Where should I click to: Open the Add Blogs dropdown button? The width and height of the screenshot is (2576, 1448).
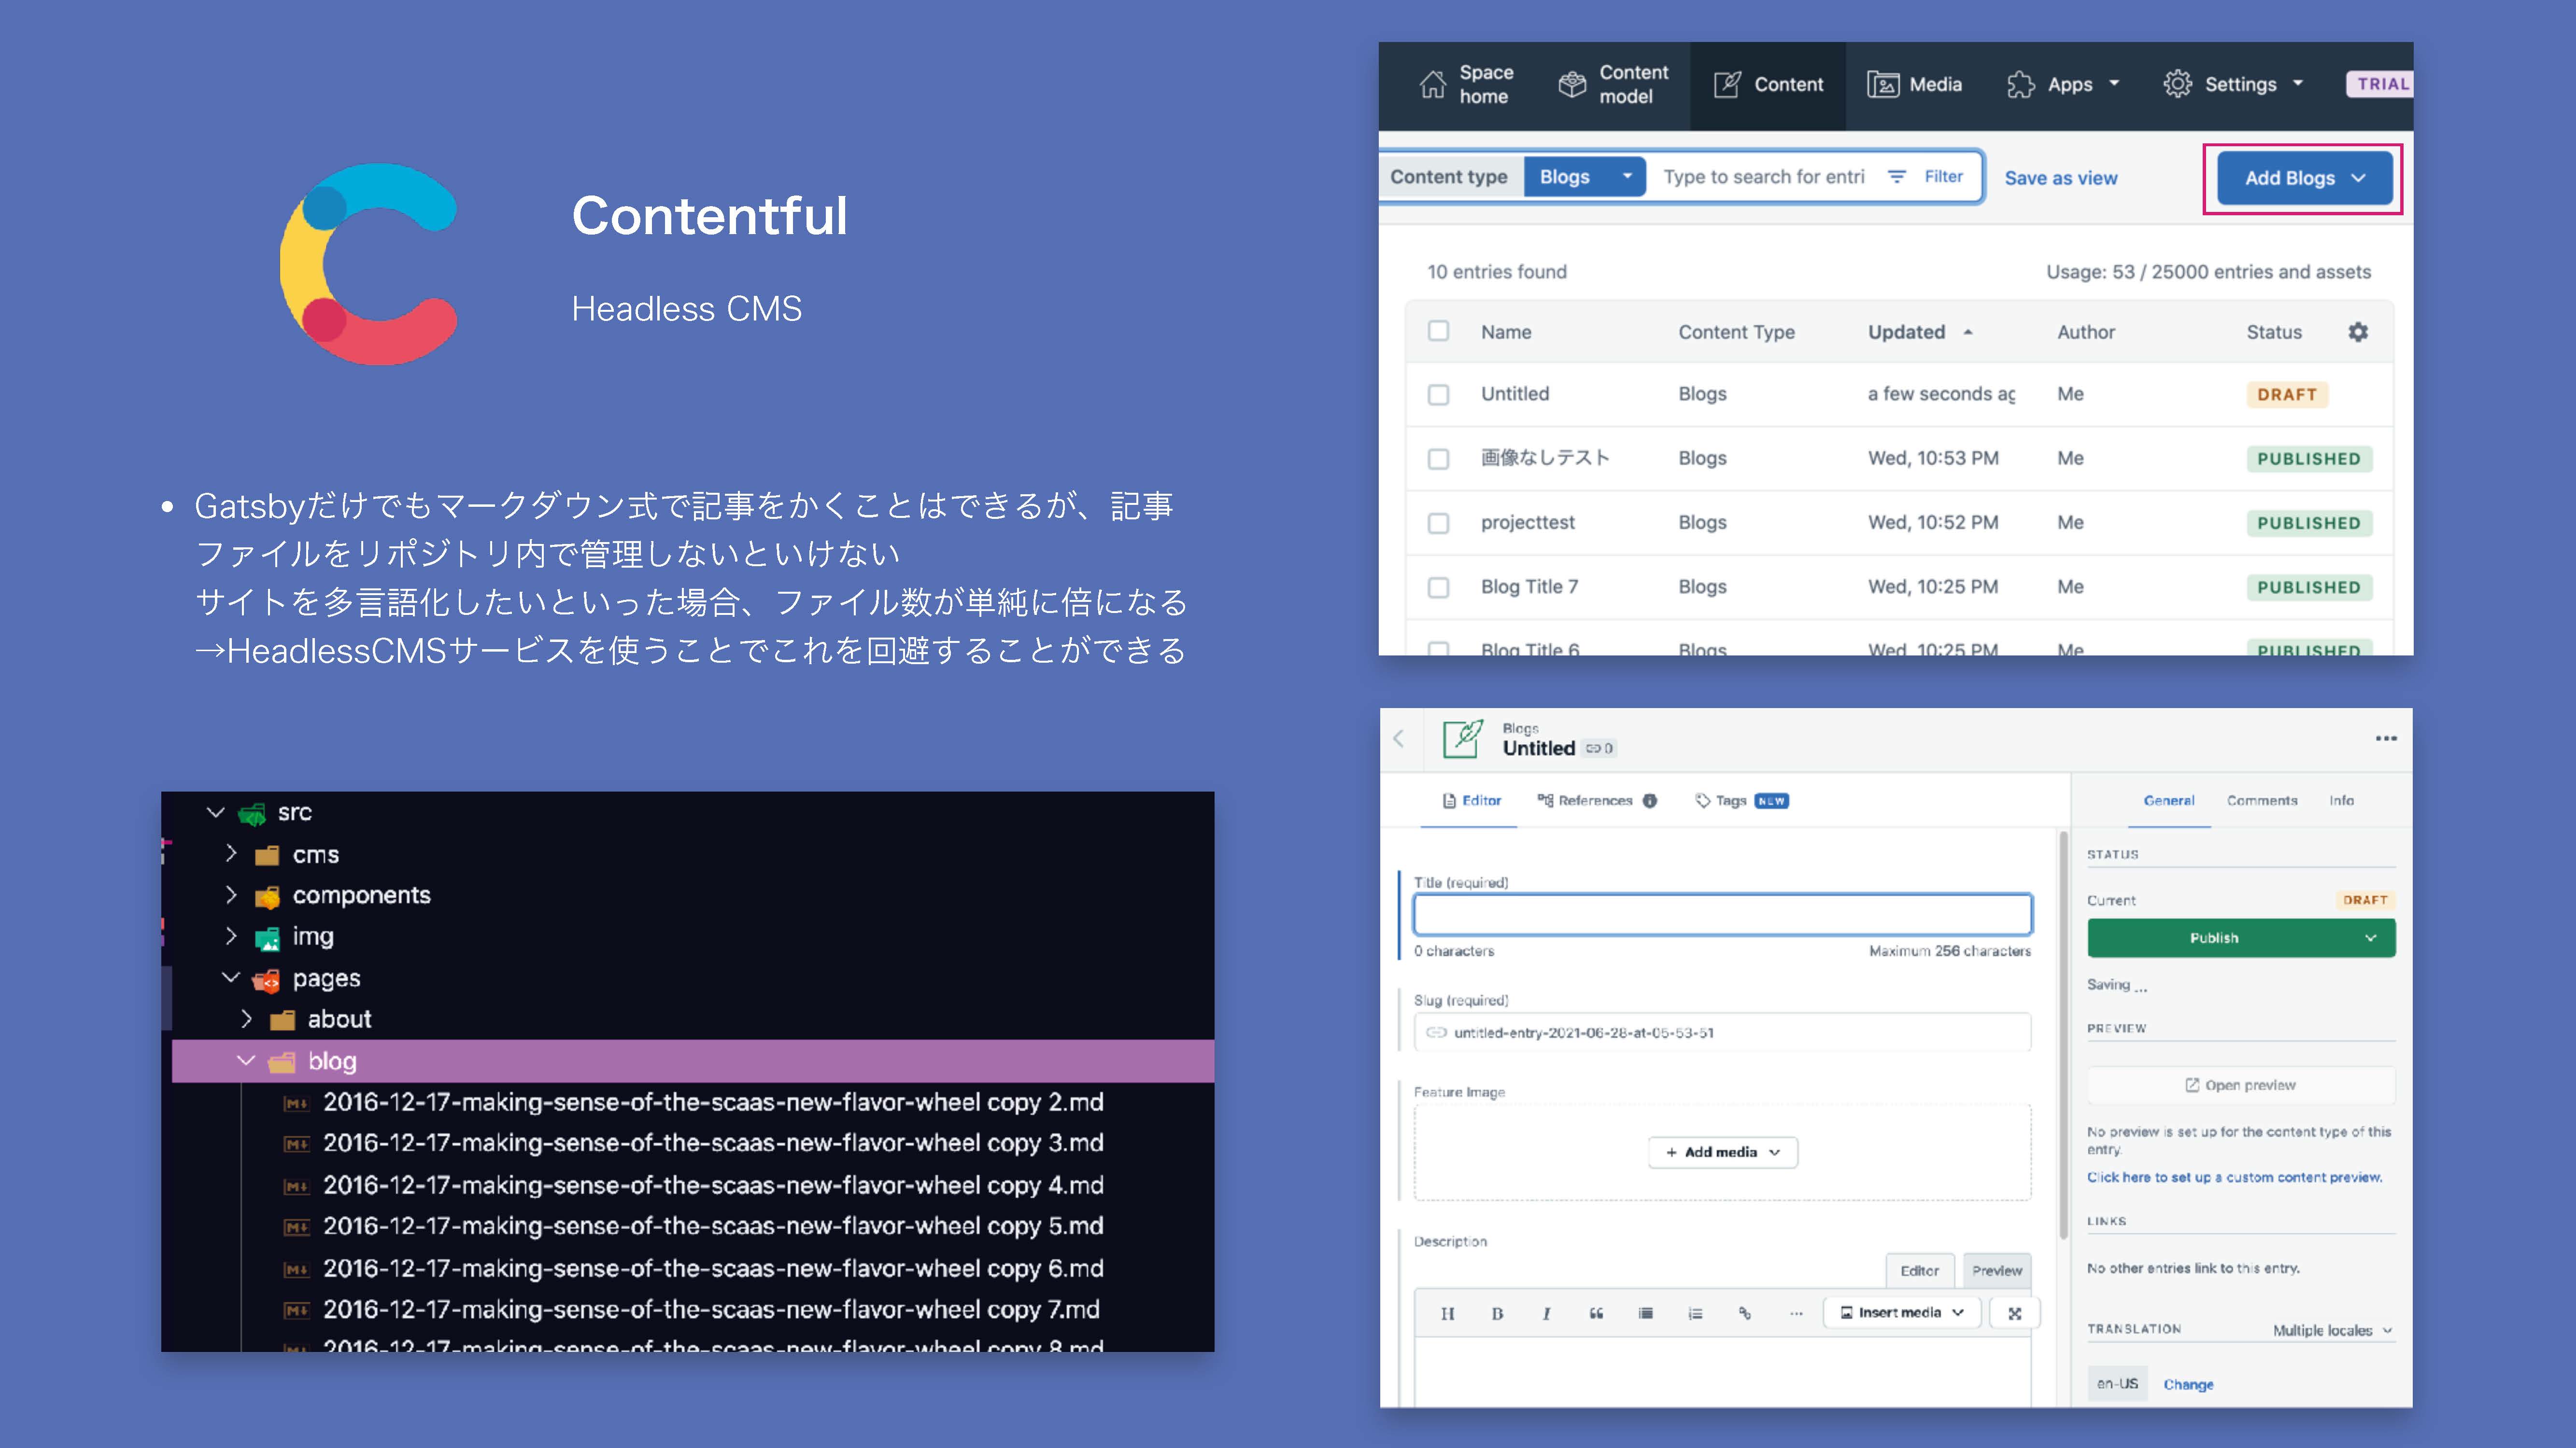(2305, 178)
